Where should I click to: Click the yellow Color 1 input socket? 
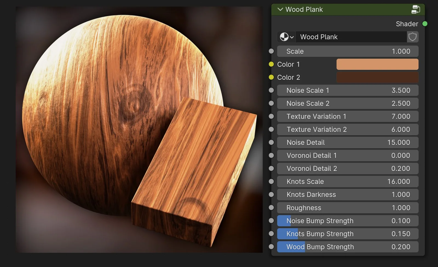coord(271,64)
